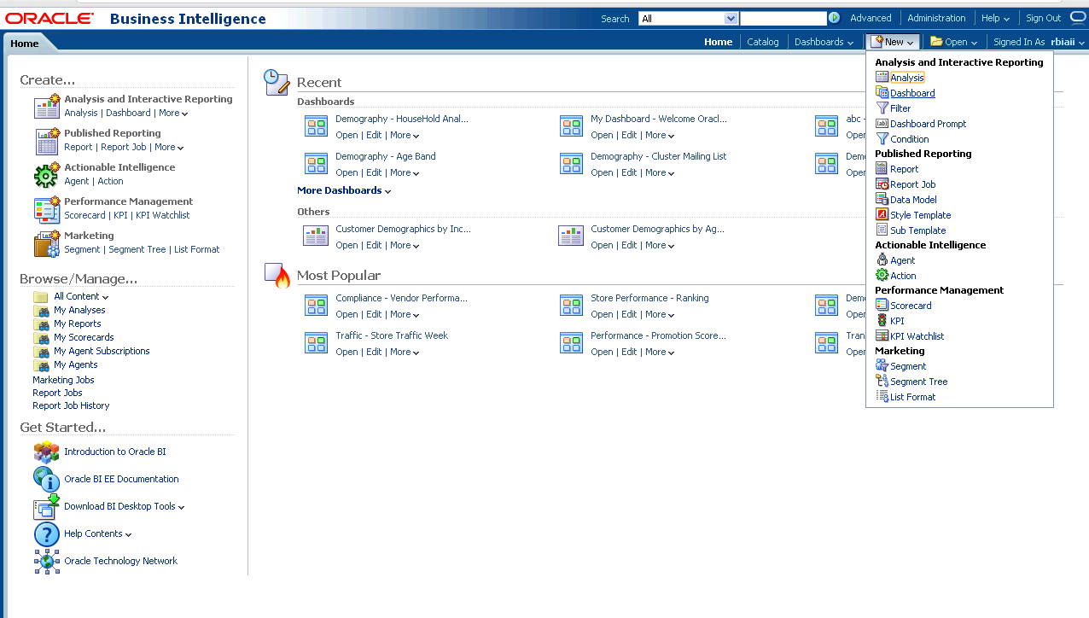The height and width of the screenshot is (618, 1089).
Task: Expand the More Dashboards list
Action: [x=344, y=190]
